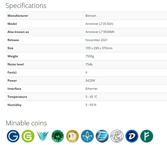Screen dimensions: 167x145
Task: Select the 'Bitmain' manufacturer value
Action: [91, 16]
